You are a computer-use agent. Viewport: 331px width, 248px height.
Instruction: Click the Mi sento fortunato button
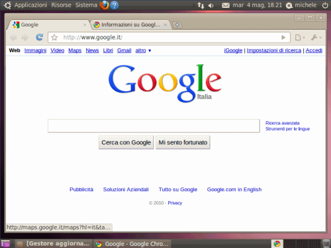coord(183,142)
